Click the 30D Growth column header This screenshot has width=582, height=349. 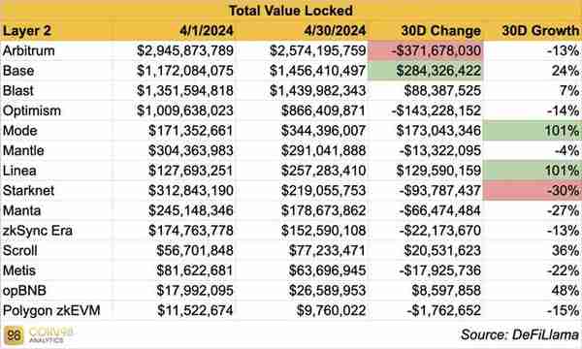coord(540,31)
